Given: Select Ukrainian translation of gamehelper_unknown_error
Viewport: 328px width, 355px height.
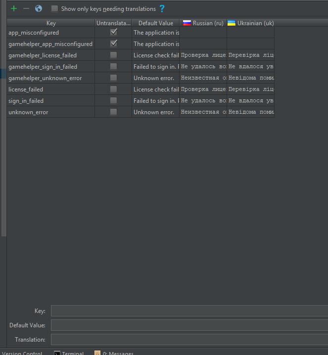Looking at the screenshot, I should tap(250, 78).
